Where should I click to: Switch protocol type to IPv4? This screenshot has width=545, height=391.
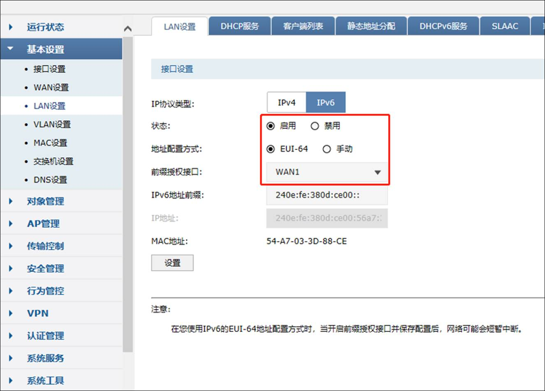(x=286, y=102)
